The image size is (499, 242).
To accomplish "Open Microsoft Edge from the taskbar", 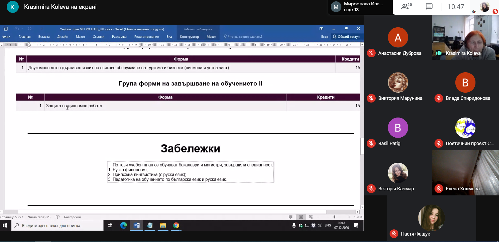I will [123, 225].
